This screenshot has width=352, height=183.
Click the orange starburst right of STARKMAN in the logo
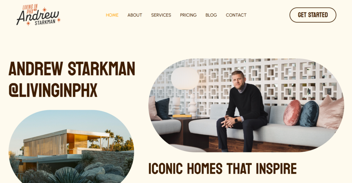pyautogui.click(x=58, y=20)
